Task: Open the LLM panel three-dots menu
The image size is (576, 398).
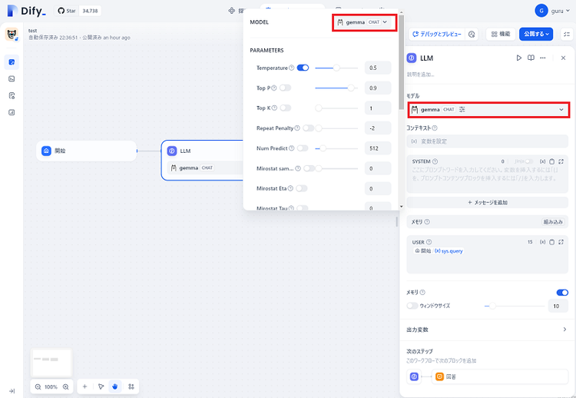Action: tap(542, 58)
